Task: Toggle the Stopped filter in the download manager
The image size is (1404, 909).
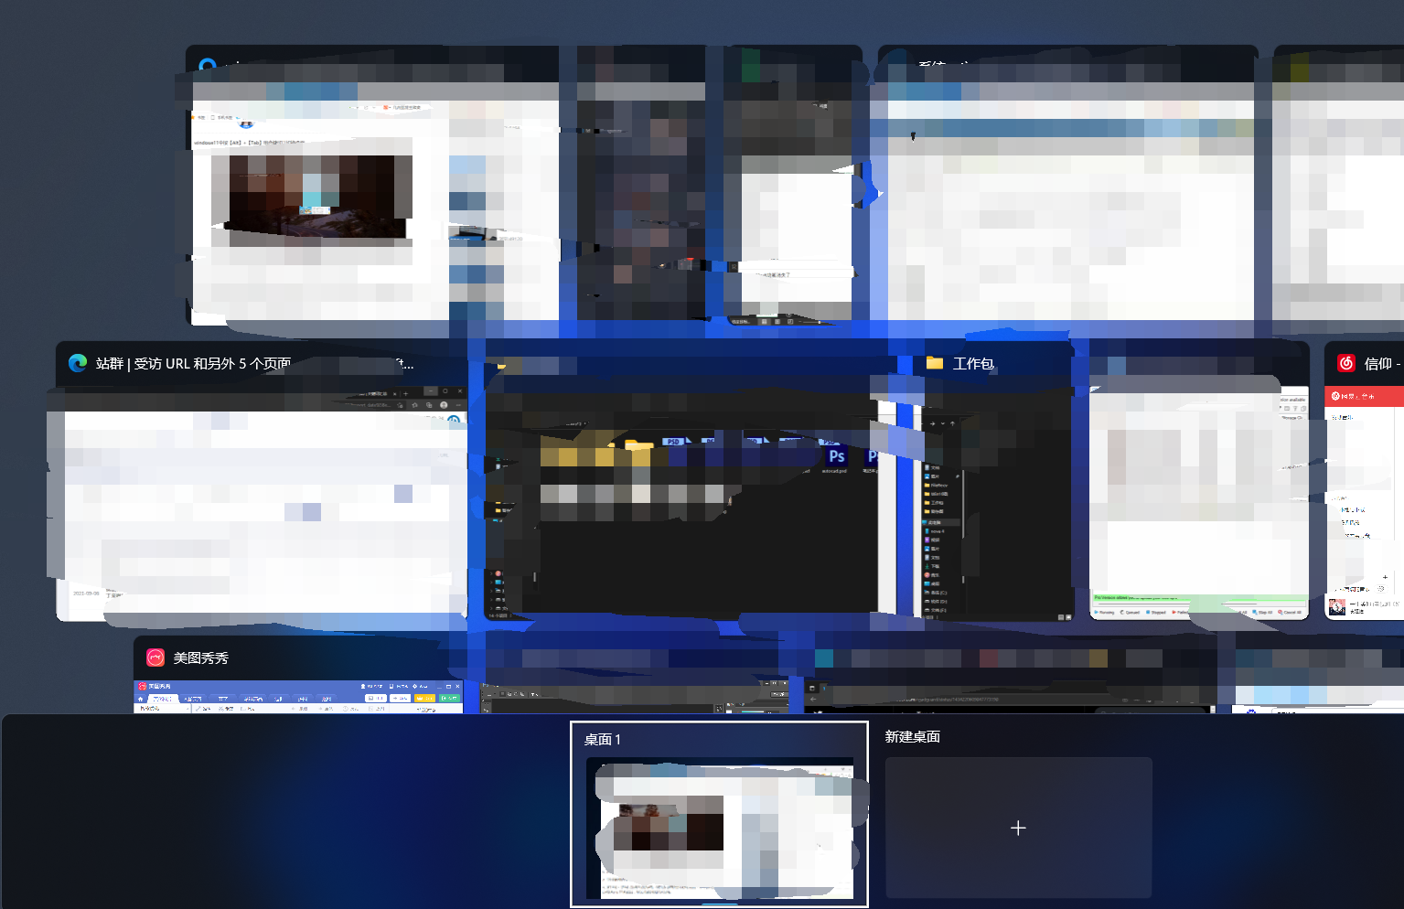Action: [x=1159, y=612]
